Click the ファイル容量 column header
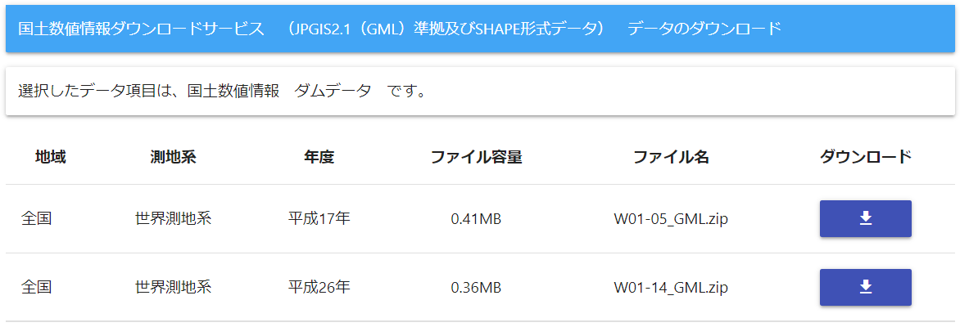 476,157
